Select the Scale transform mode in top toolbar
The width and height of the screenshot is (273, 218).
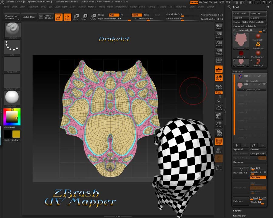coord(84,17)
